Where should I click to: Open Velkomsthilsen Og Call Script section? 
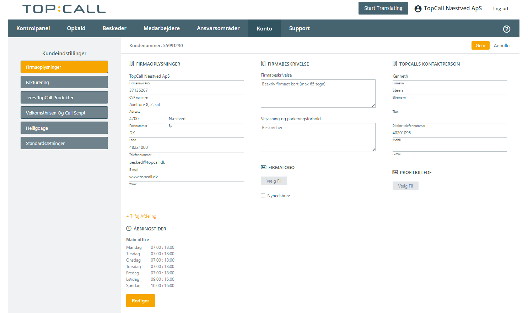click(x=64, y=113)
